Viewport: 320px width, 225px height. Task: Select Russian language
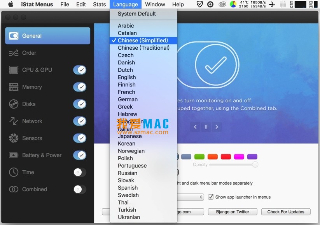[143, 173]
